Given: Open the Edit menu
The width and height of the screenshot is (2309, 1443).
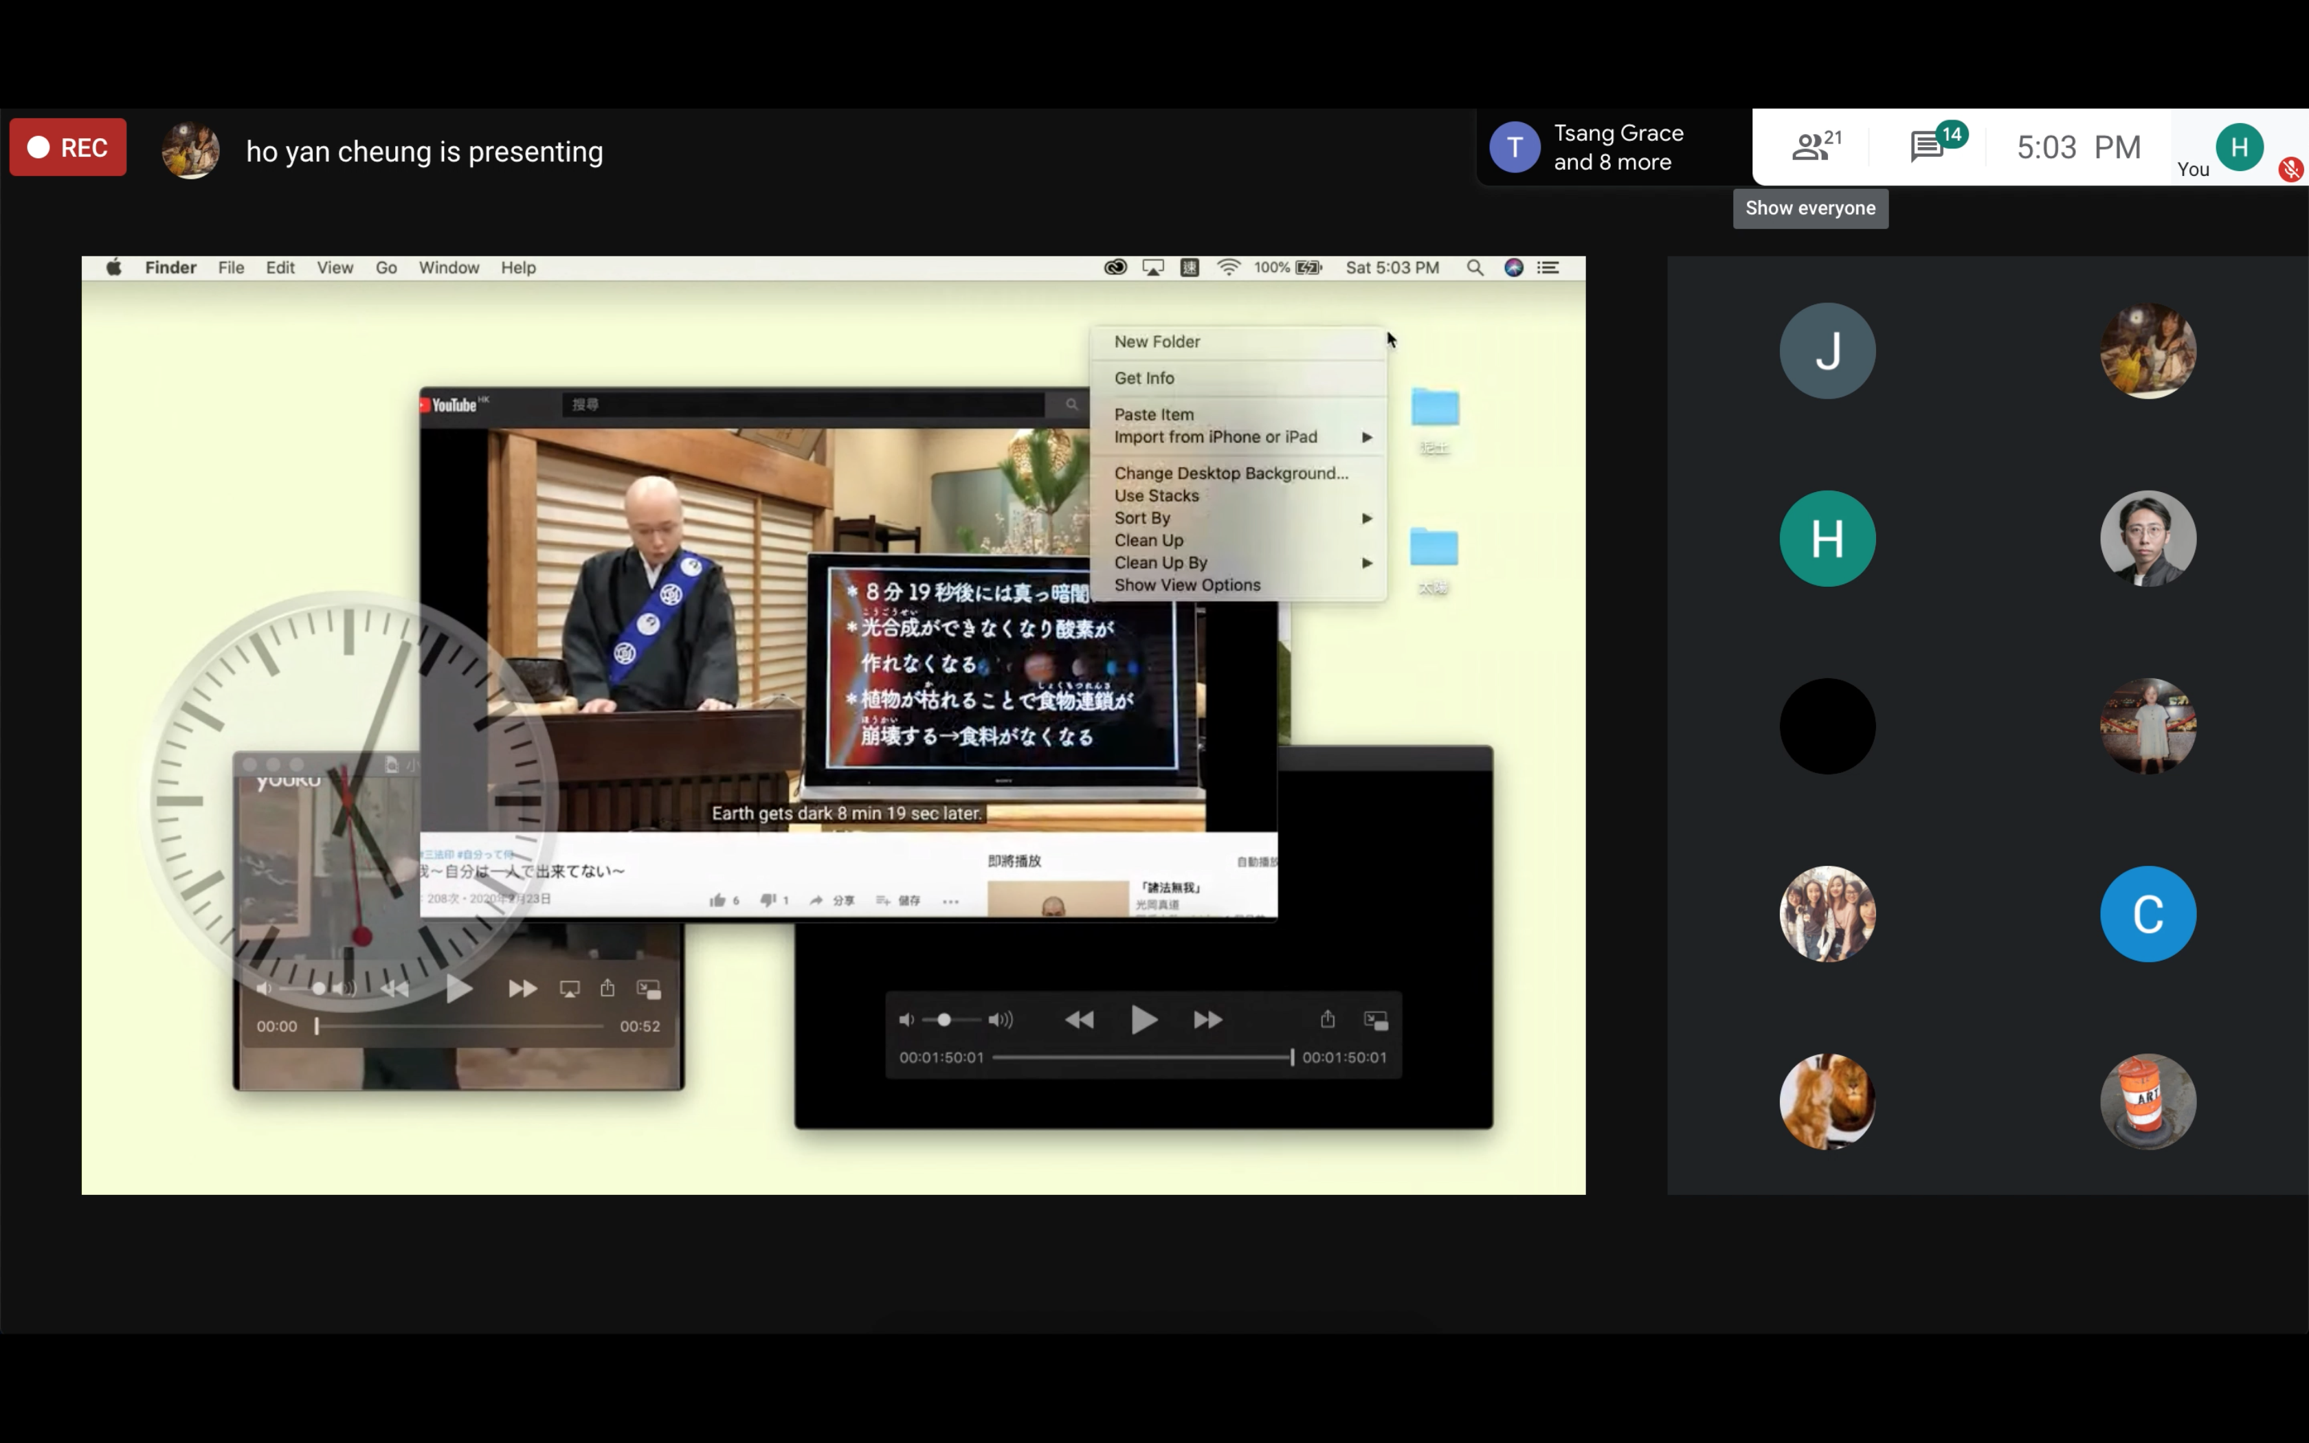Looking at the screenshot, I should point(280,267).
